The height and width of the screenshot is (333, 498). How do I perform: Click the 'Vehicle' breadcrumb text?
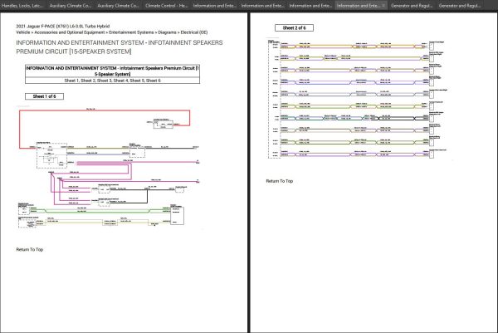pyautogui.click(x=23, y=32)
